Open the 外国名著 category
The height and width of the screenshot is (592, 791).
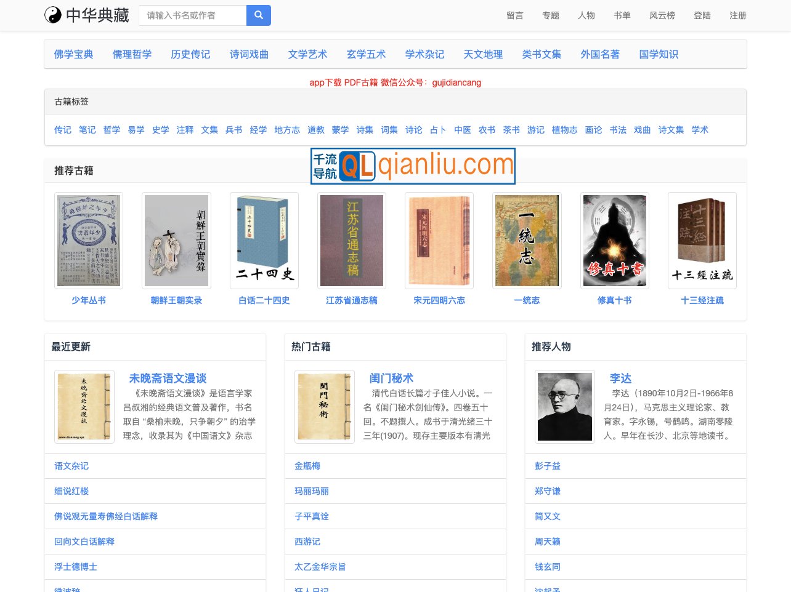(600, 54)
